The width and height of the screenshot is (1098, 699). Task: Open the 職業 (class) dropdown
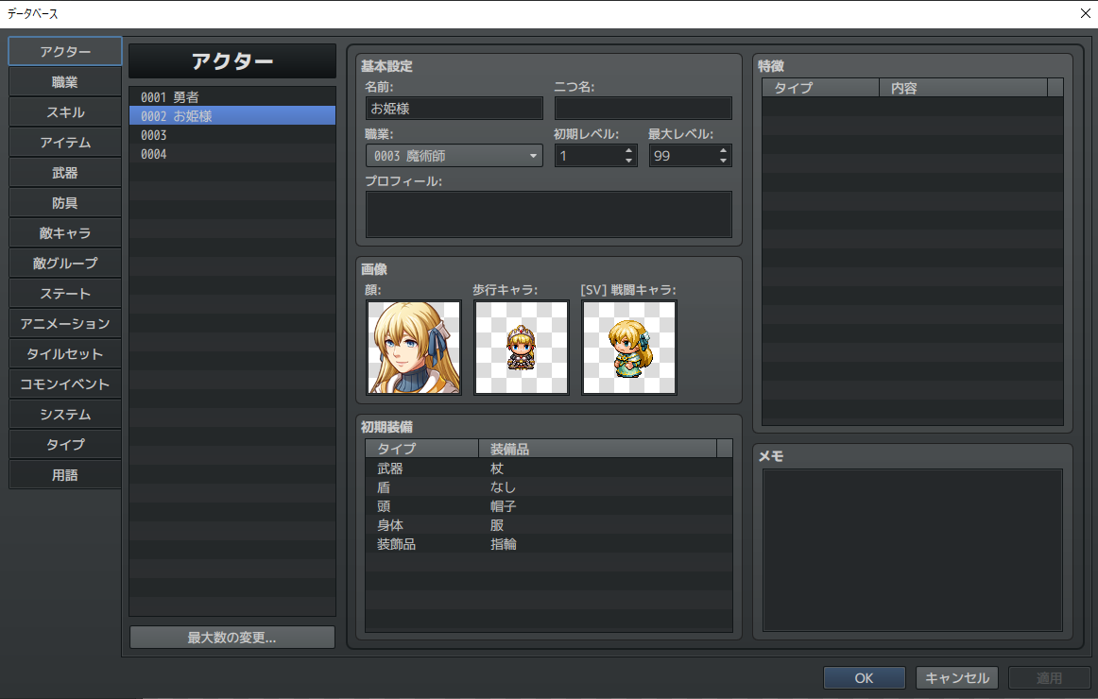pos(454,155)
